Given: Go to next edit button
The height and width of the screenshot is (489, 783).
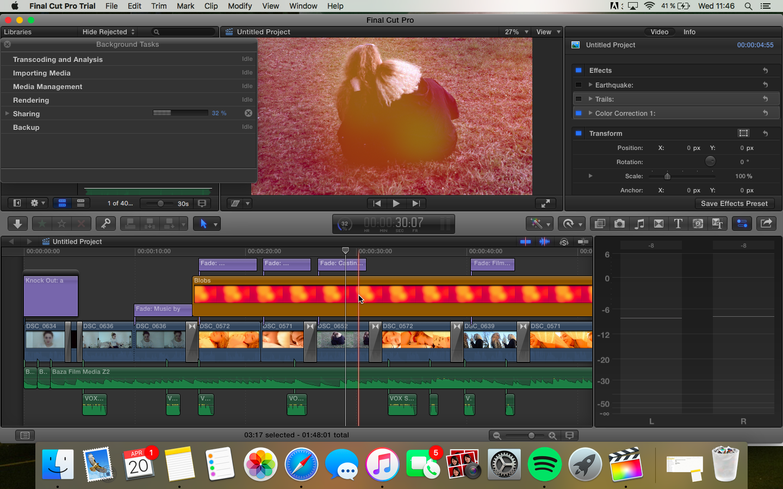Looking at the screenshot, I should point(416,203).
